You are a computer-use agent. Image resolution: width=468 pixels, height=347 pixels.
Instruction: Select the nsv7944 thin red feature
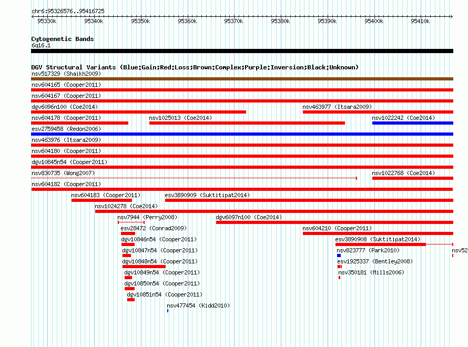(131, 222)
